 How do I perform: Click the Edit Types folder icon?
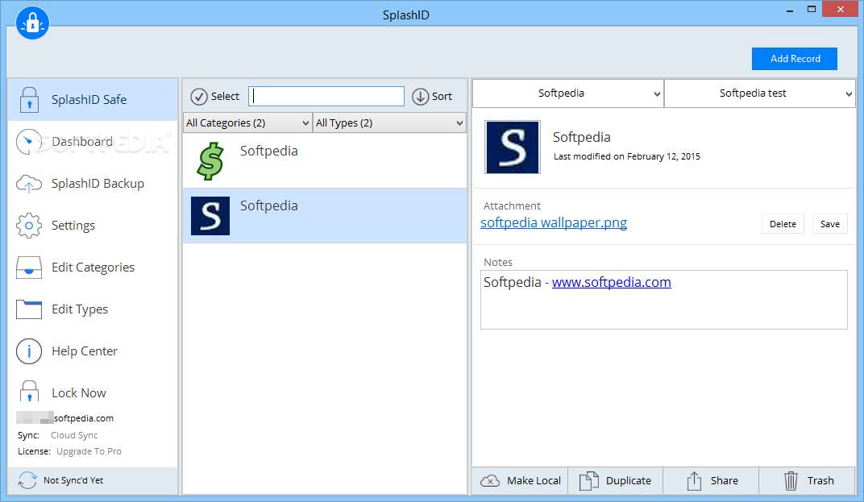(x=29, y=309)
